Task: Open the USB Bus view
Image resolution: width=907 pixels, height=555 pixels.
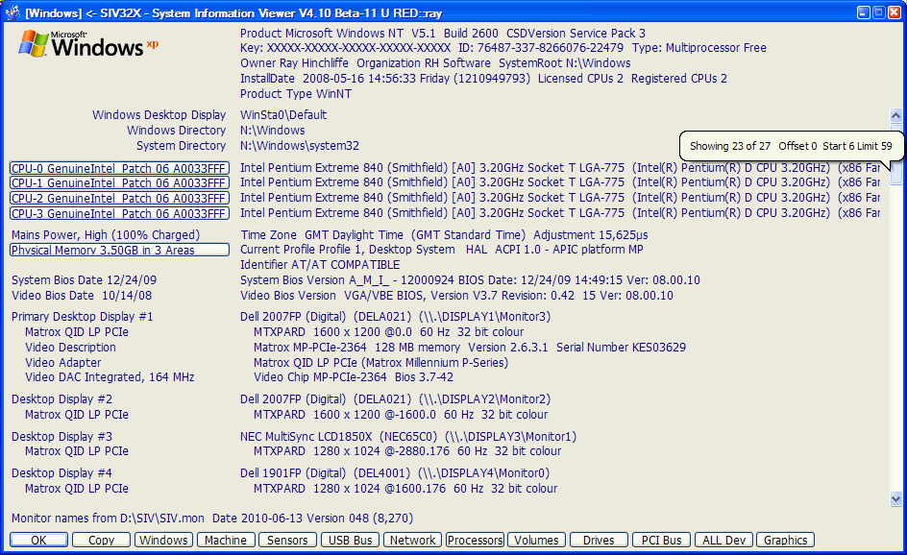Action: [350, 540]
